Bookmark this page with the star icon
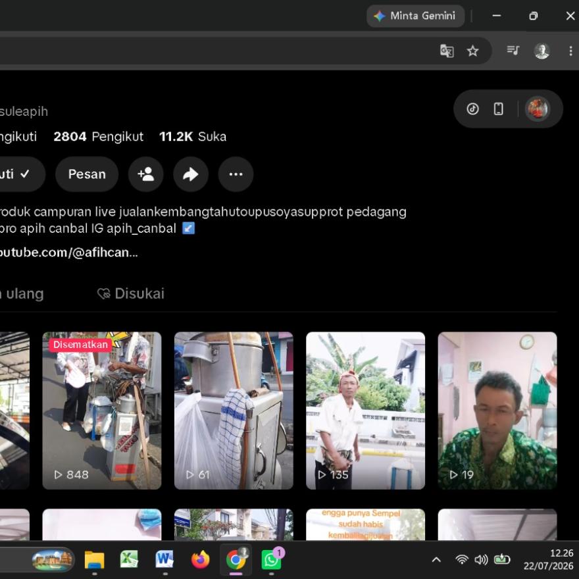Screen dimensions: 579x579 tap(472, 51)
